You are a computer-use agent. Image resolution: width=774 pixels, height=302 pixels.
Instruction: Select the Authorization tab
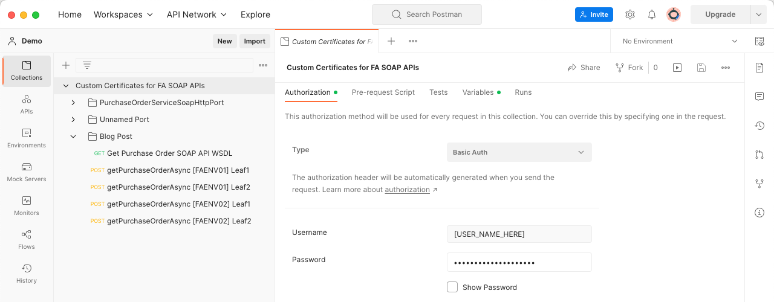[x=311, y=92]
